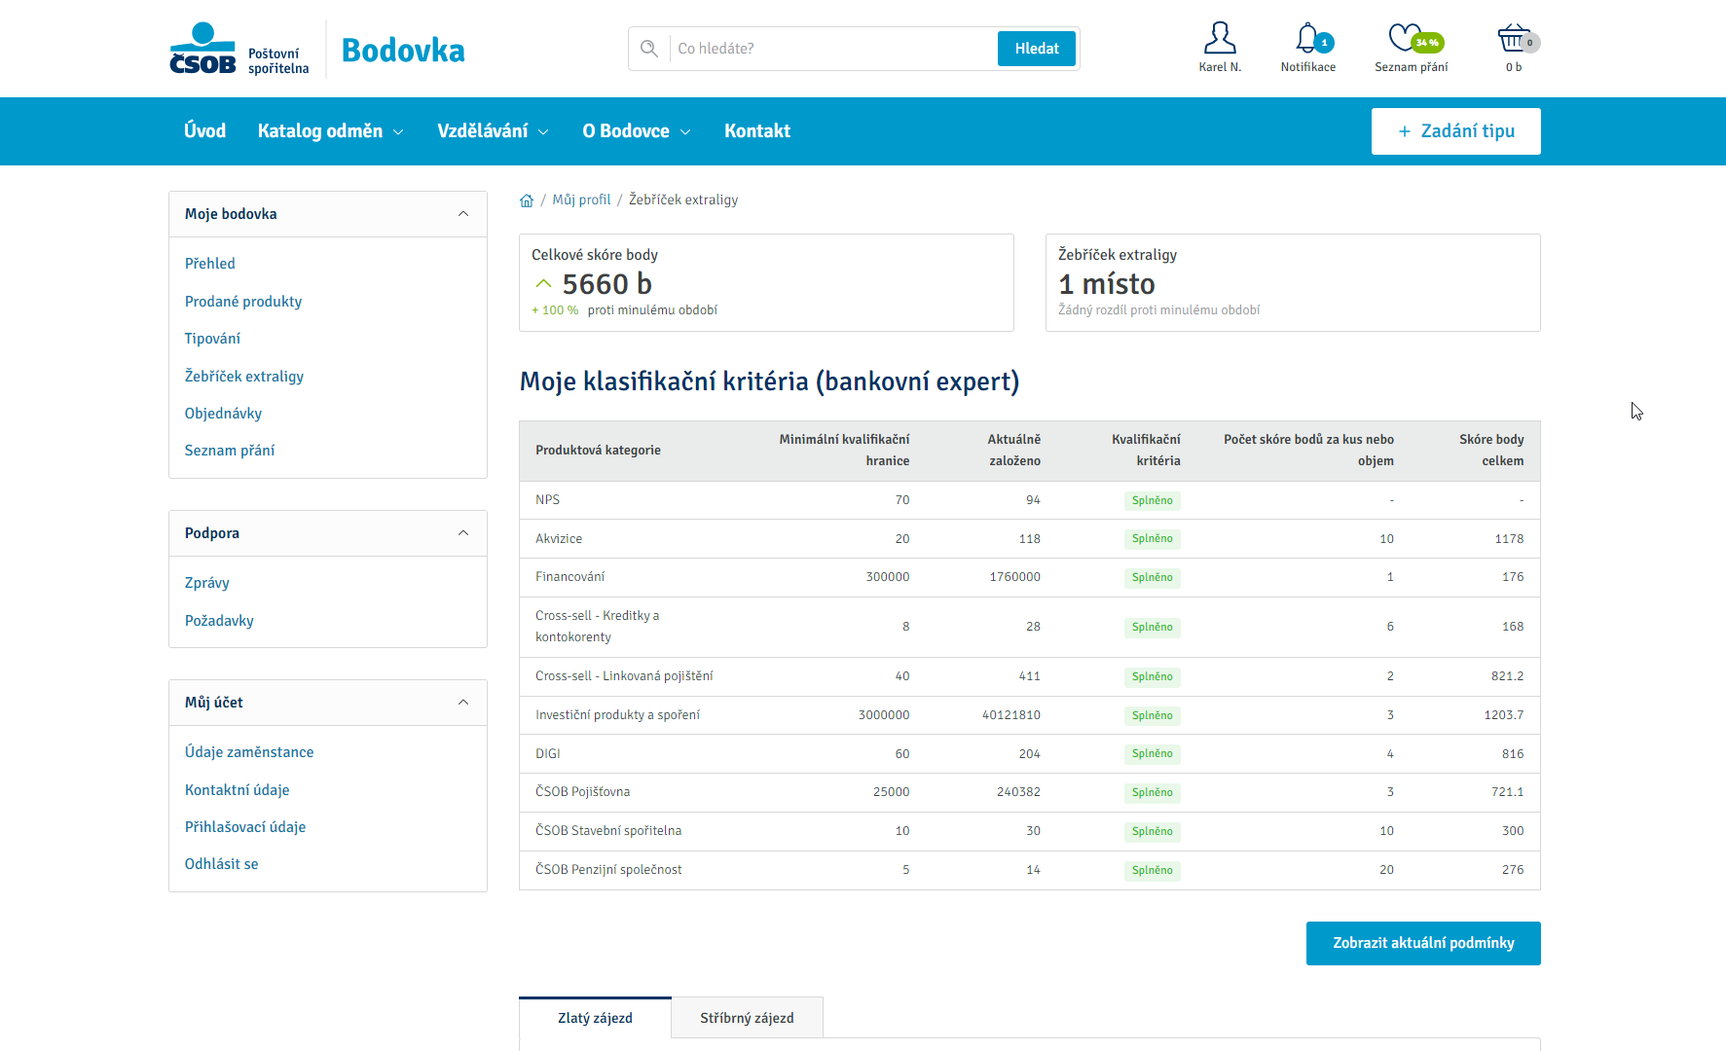1726x1051 pixels.
Task: Expand the Katalog odměn dropdown menu
Action: point(331,131)
